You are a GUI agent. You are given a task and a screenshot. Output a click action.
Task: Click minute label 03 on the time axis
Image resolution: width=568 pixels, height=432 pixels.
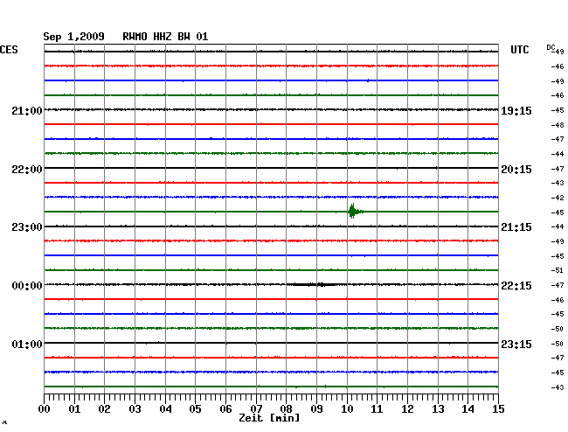pos(135,409)
